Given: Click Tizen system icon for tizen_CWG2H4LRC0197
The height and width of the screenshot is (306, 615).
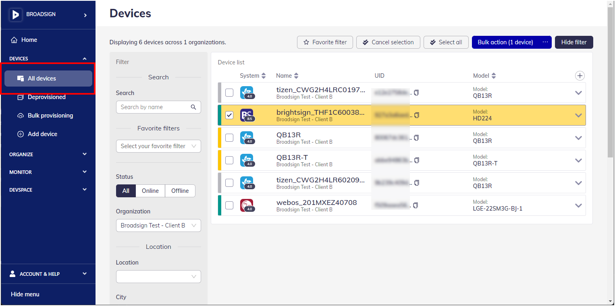Looking at the screenshot, I should (247, 93).
